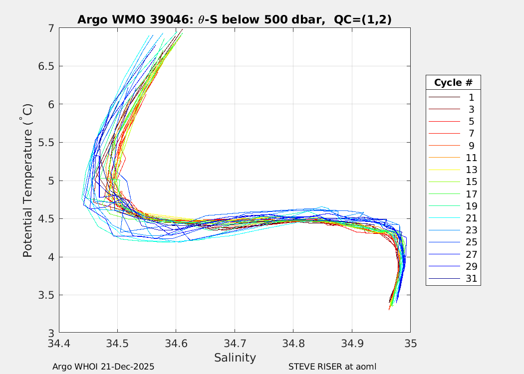This screenshot has height=374, width=524.
Task: Click the 'Potential Temperature (°C)' y-axis label
Action: [28, 181]
